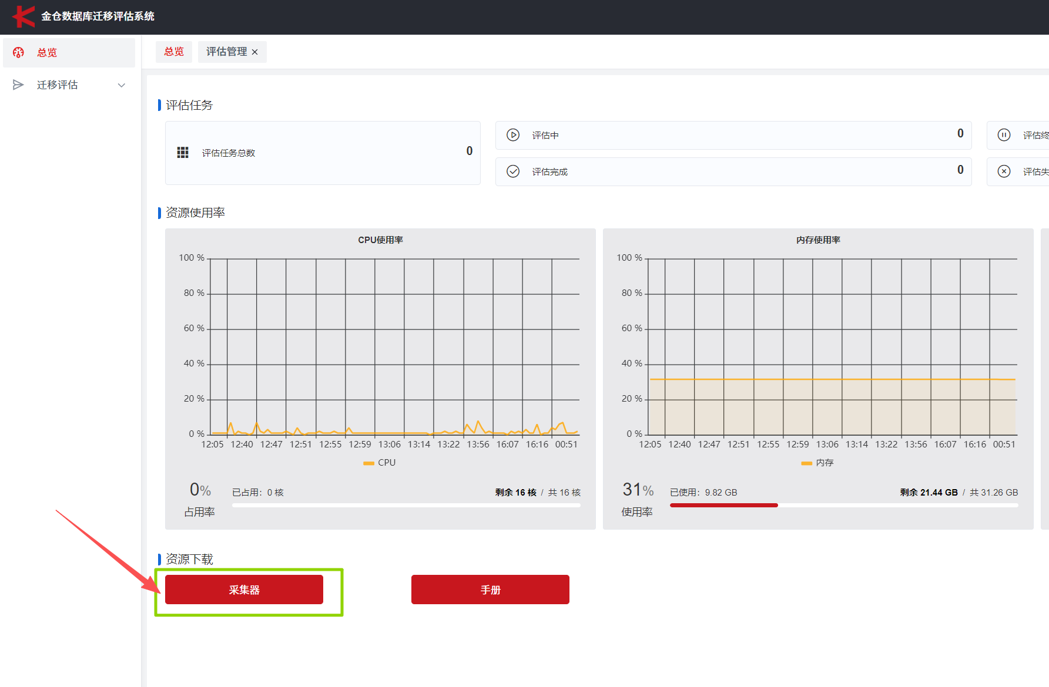The image size is (1049, 687).
Task: Open 总览 in the sidebar menu
Action: [69, 52]
